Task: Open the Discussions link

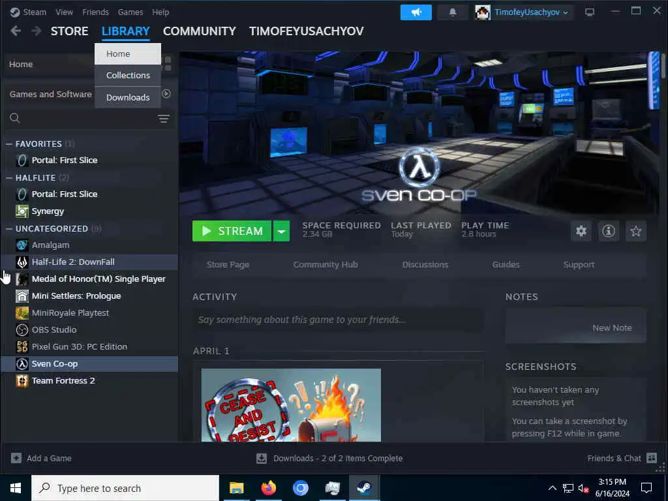Action: (425, 265)
